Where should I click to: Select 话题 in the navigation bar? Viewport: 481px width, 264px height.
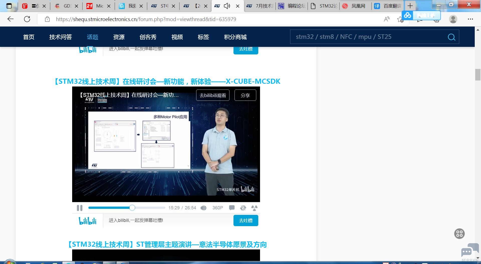click(92, 37)
